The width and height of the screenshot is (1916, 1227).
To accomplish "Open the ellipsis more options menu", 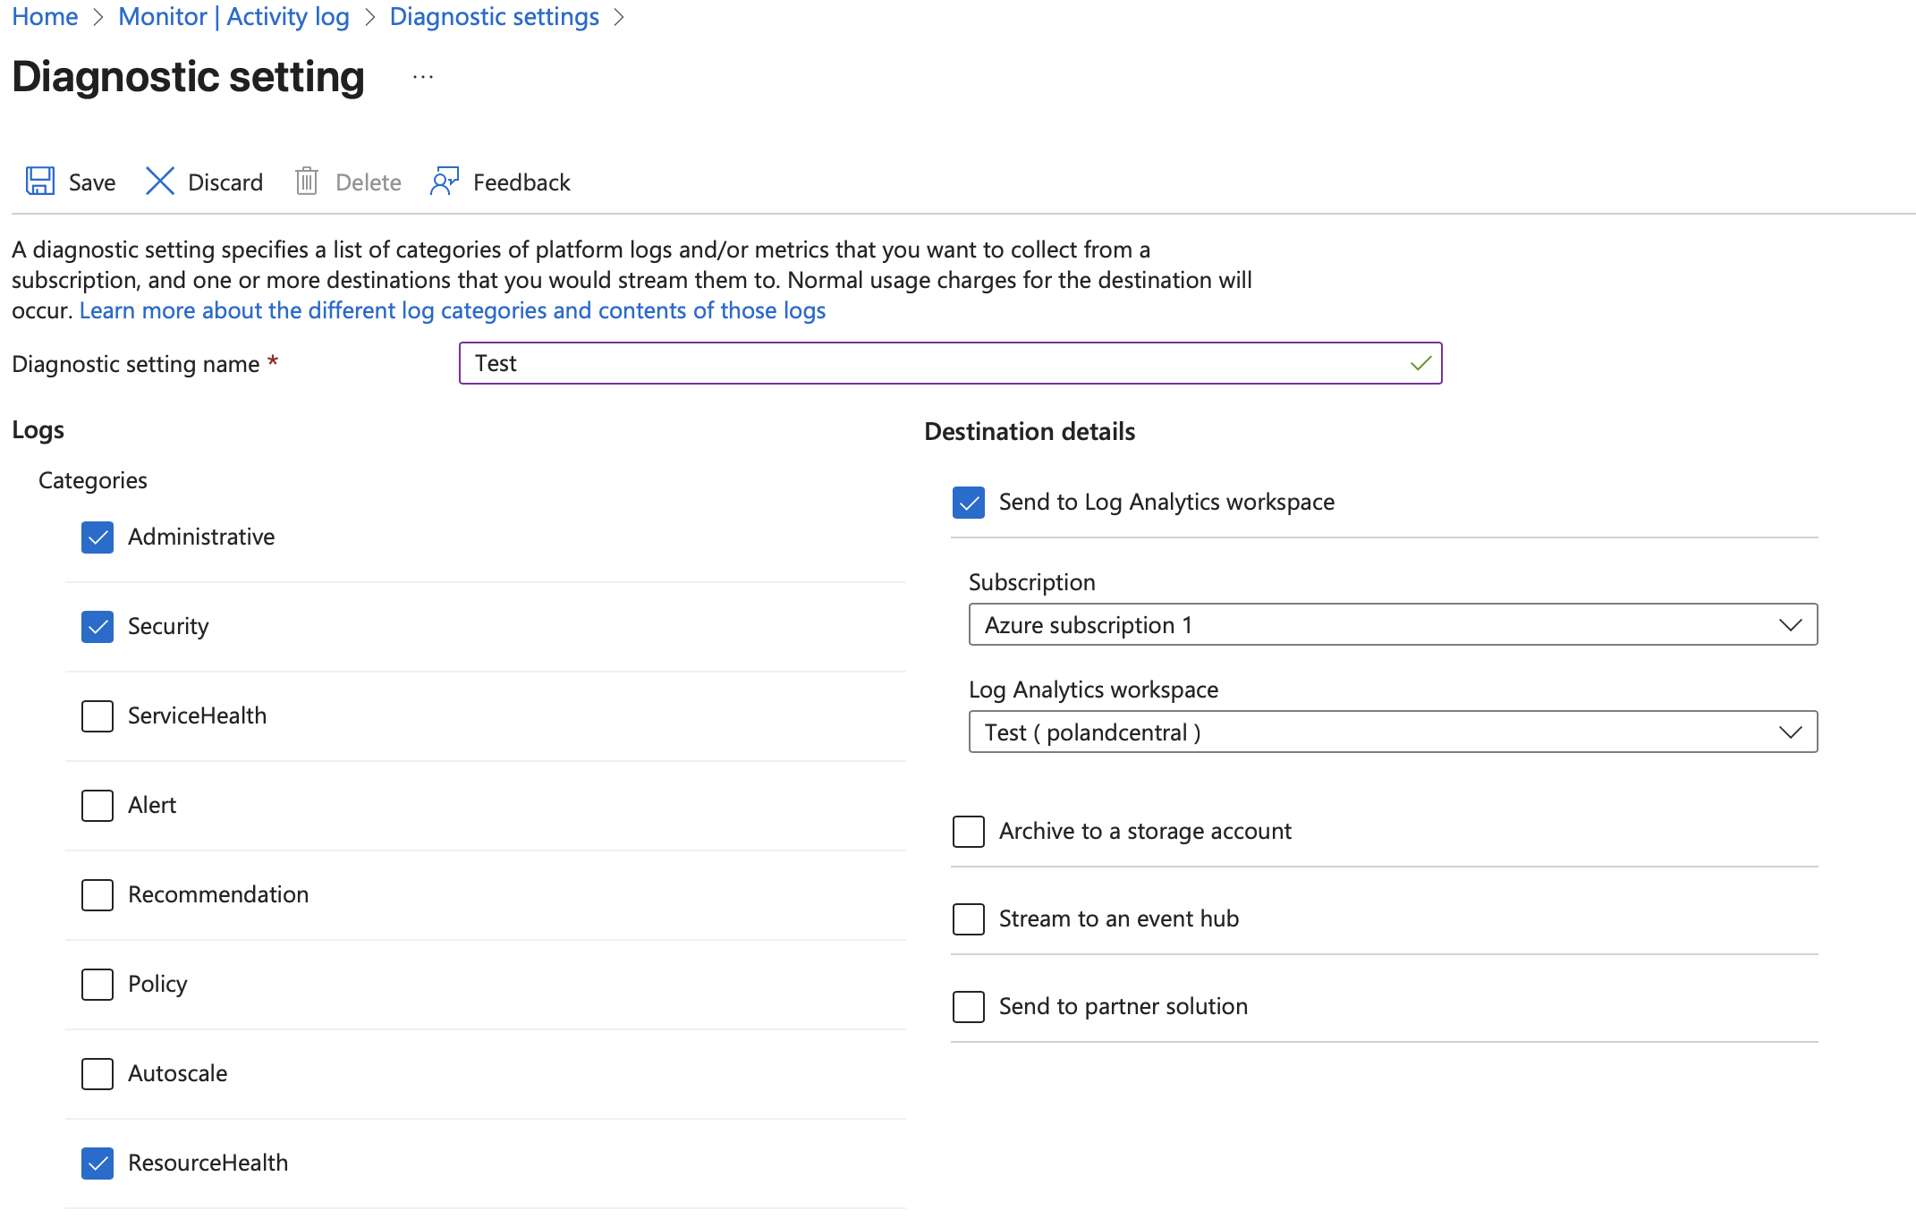I will pos(423,78).
